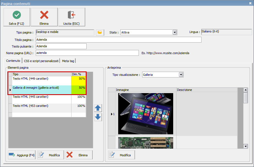Expand the Tipo visualizzazione Galleria dropdown

pos(181,74)
